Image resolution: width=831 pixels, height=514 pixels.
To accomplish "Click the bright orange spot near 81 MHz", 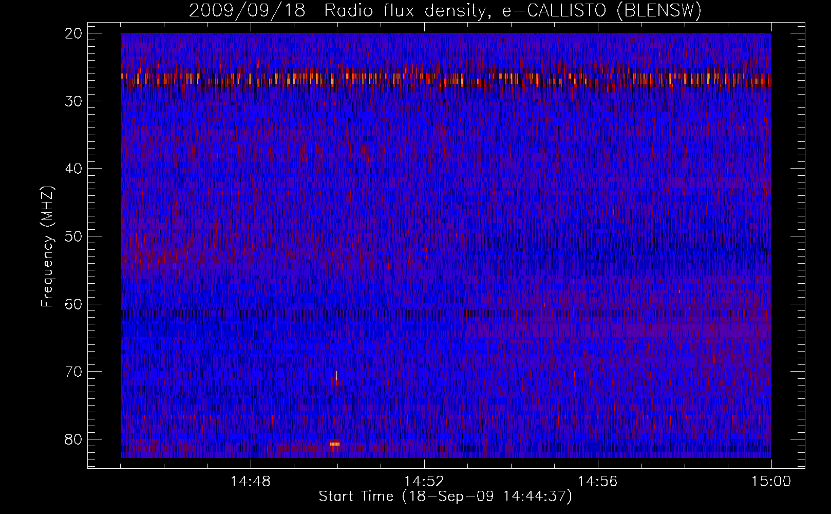I will [335, 444].
